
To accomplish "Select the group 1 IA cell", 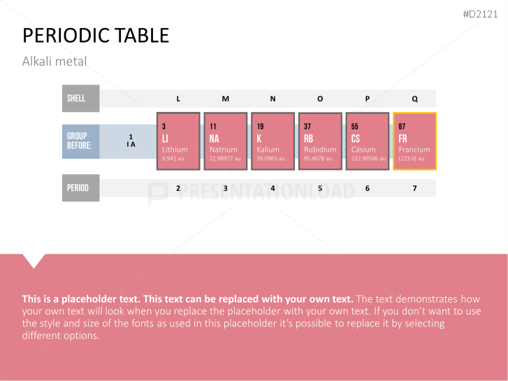I will [131, 141].
